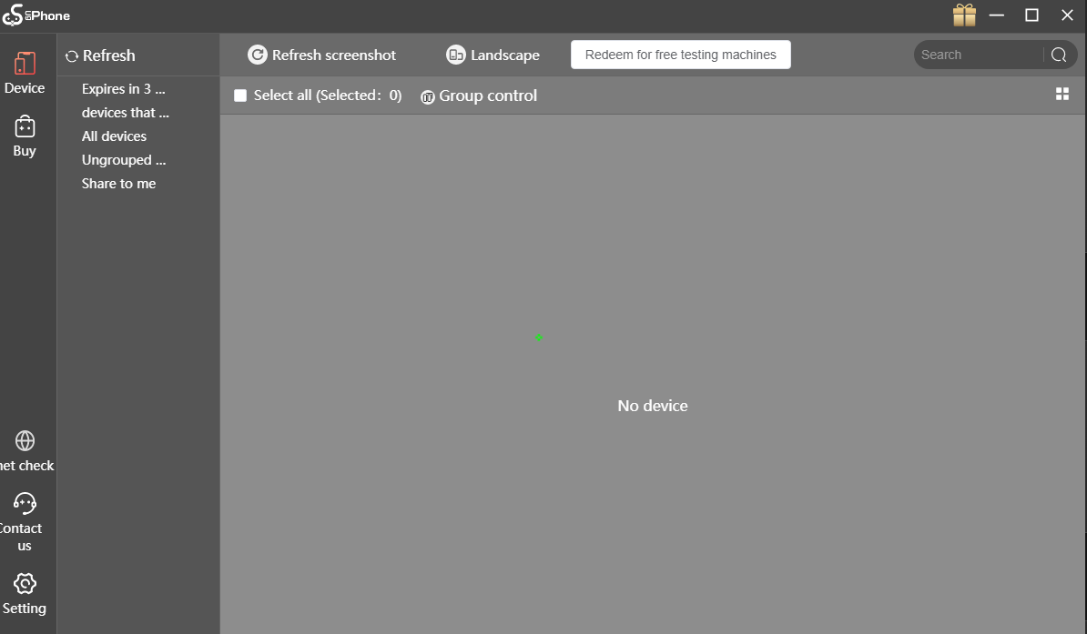This screenshot has width=1087, height=634.
Task: Click the sPhone logo in title bar
Action: [36, 15]
